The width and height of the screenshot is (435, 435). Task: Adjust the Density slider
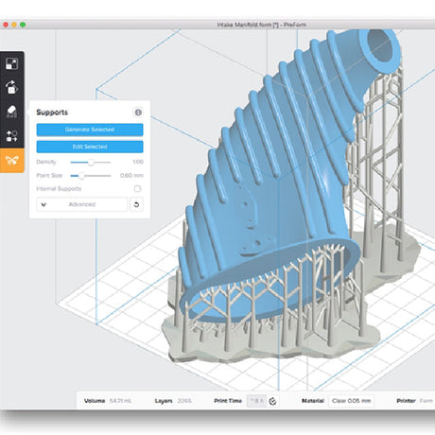click(91, 162)
